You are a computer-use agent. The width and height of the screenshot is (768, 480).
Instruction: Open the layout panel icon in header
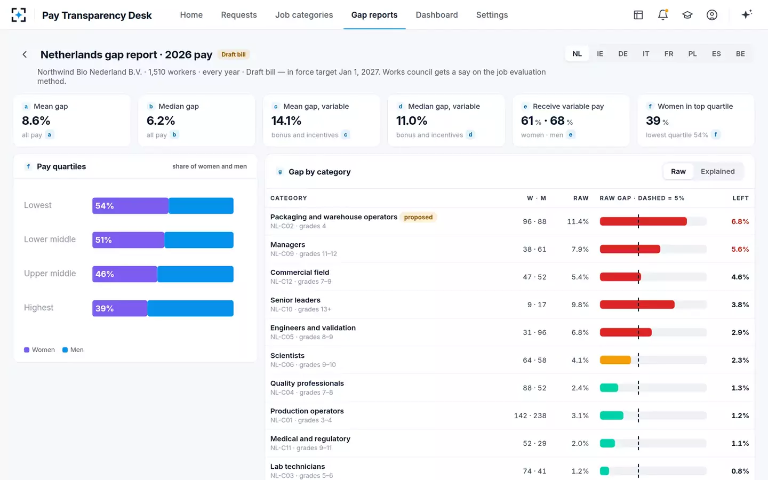(x=638, y=15)
